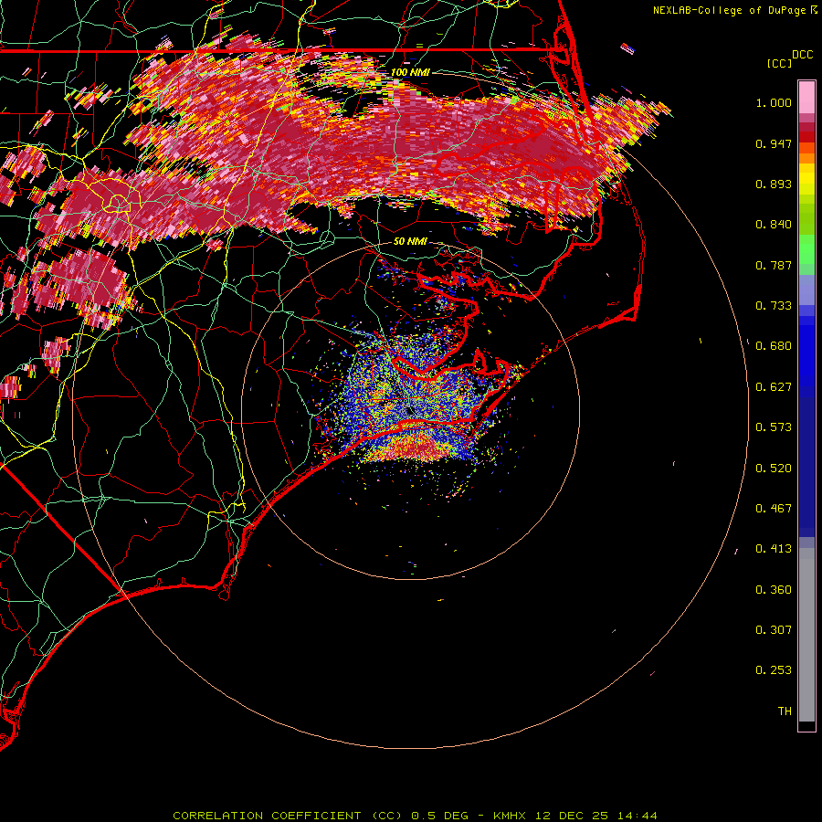Screen dimensions: 822x822
Task: Click the 0.840 scale value
Action: [x=774, y=225]
